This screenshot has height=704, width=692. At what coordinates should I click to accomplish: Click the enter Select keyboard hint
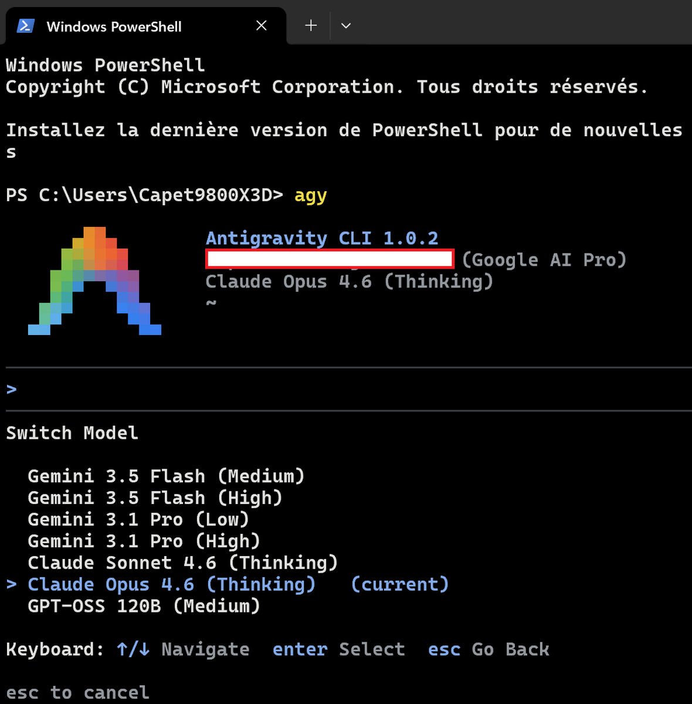click(x=339, y=649)
